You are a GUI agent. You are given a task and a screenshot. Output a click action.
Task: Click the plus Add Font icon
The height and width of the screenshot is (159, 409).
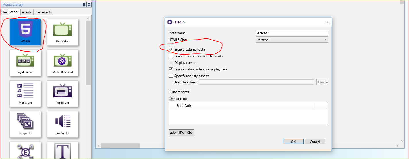(172, 99)
